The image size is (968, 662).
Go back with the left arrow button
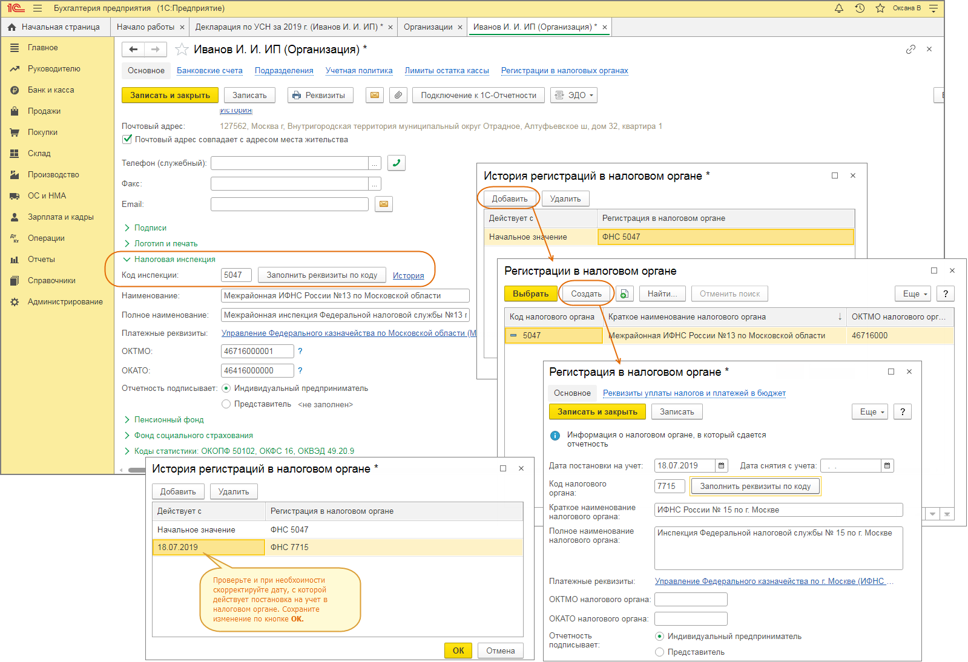coord(133,50)
